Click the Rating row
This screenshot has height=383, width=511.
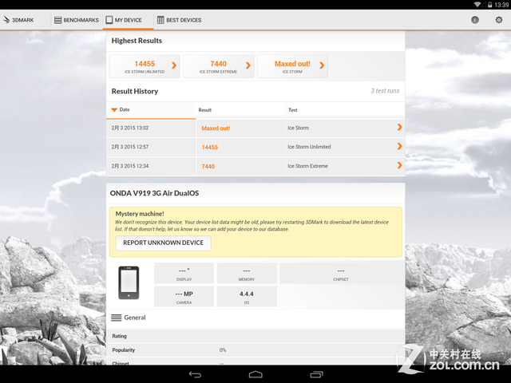[x=255, y=336]
